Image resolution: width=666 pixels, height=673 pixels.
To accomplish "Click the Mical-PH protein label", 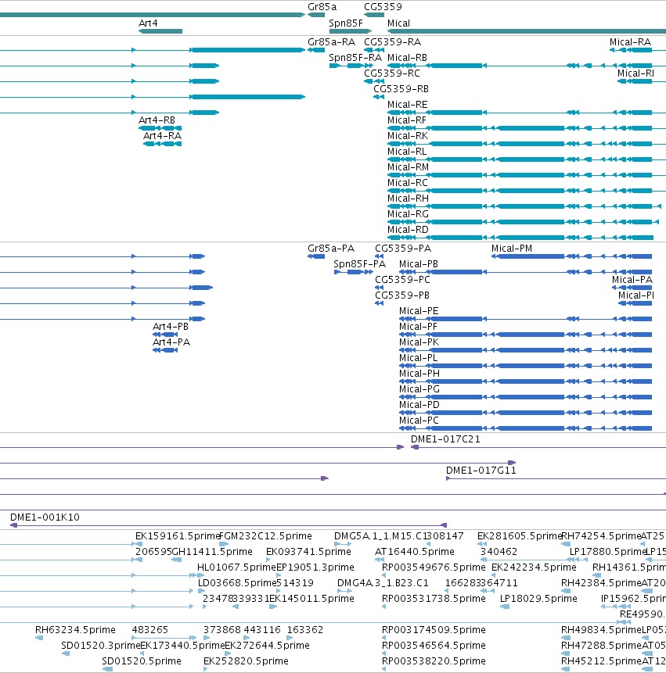I will tap(419, 374).
